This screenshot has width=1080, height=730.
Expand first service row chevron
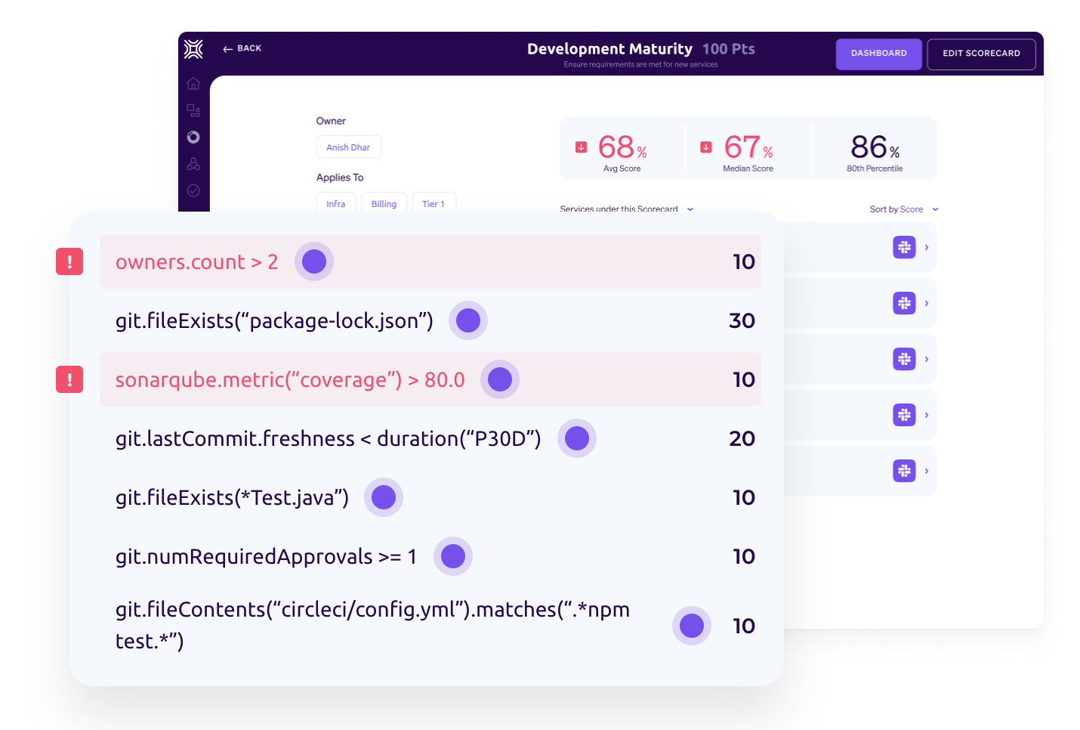point(927,247)
